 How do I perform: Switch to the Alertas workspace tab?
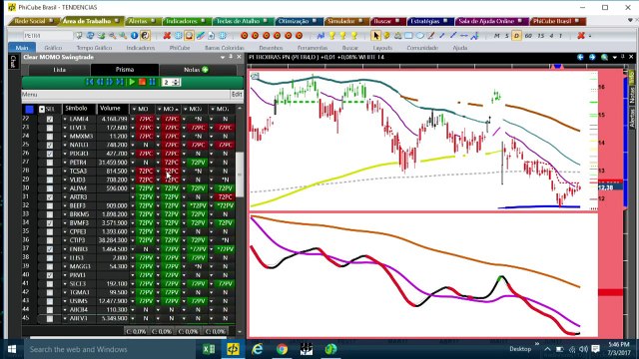point(141,21)
